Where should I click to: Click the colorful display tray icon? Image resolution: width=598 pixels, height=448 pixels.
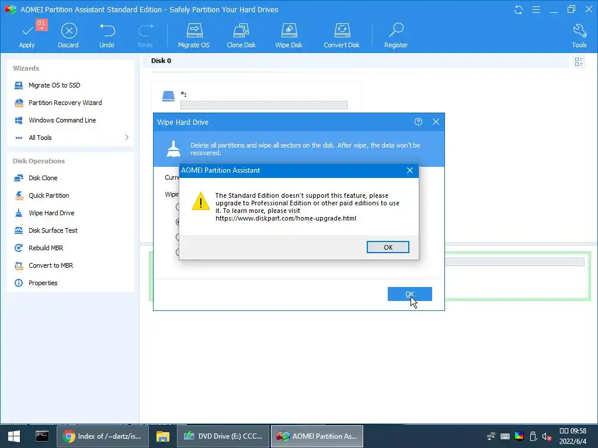[x=519, y=436]
